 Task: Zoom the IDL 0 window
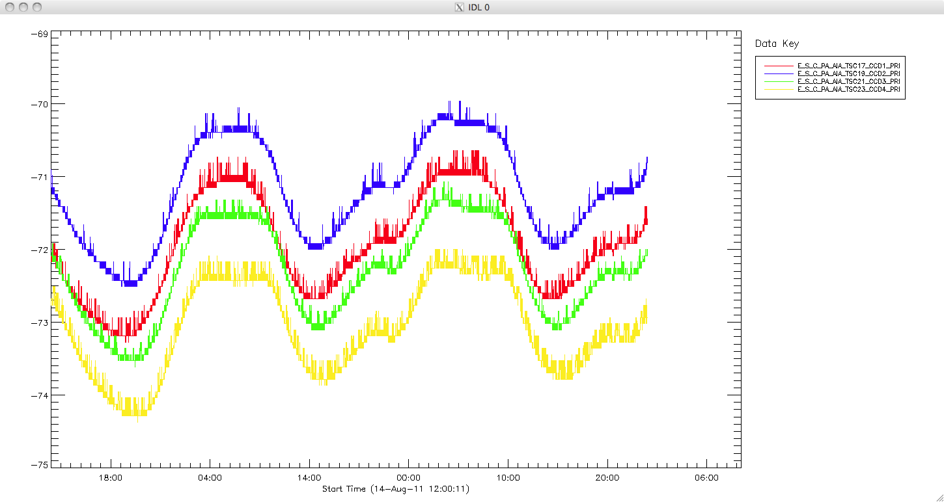pos(37,7)
